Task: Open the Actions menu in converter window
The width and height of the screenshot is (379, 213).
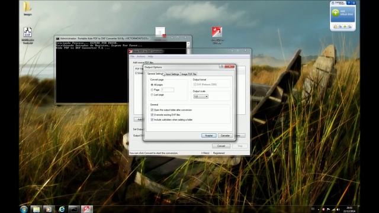Action: point(141,57)
